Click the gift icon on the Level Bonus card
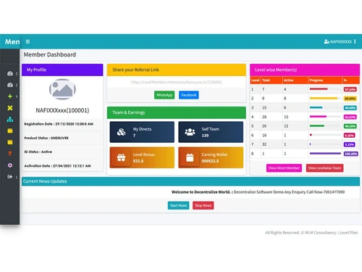The image size is (362, 272). pyautogui.click(x=121, y=157)
